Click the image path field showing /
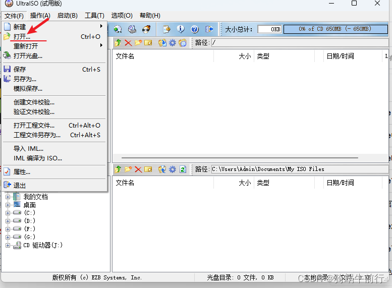 pos(300,42)
